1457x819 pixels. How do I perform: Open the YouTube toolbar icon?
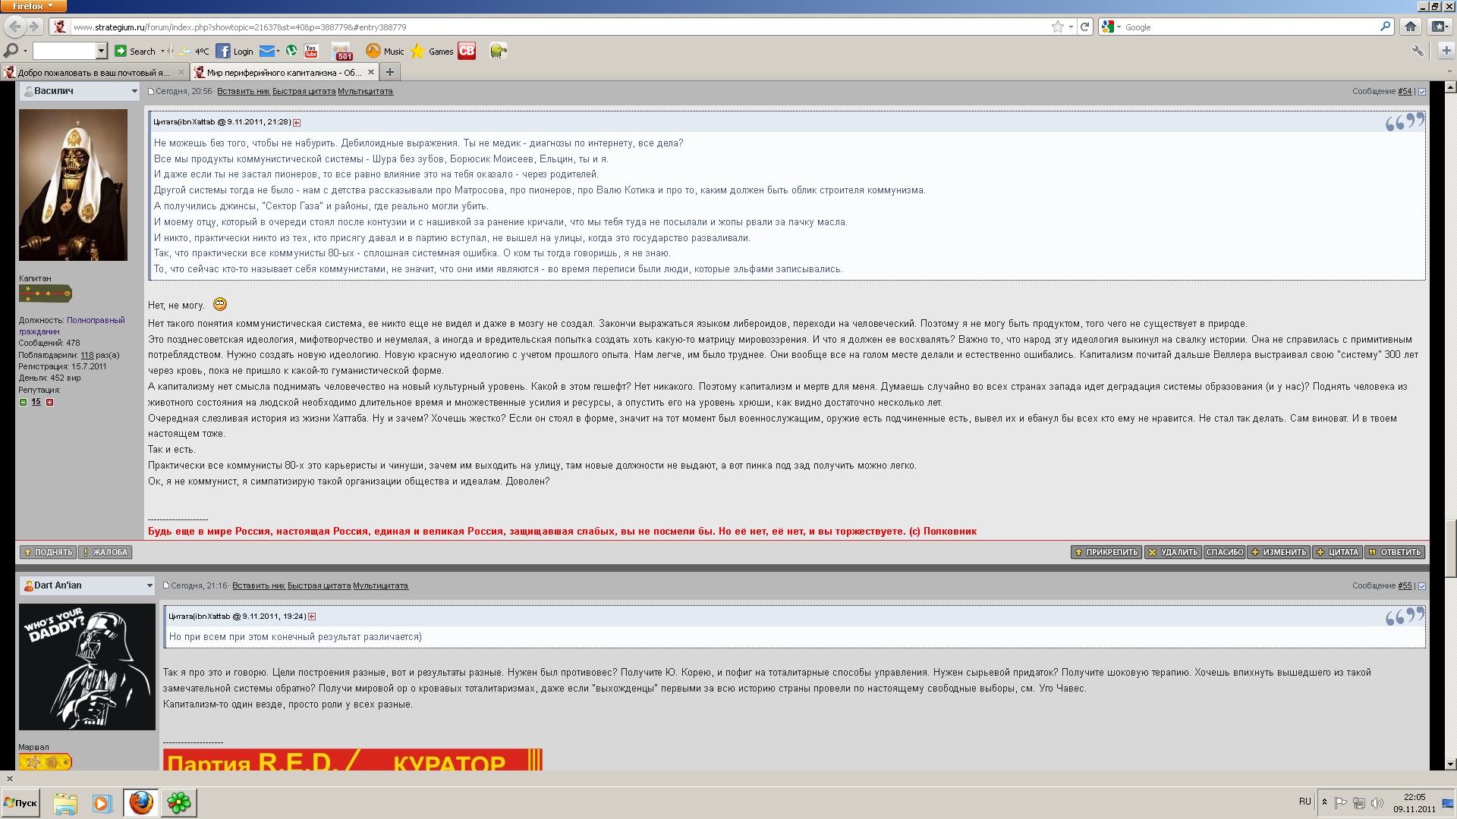pos(311,51)
